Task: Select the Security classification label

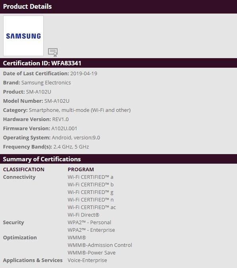Action: pyautogui.click(x=13, y=222)
